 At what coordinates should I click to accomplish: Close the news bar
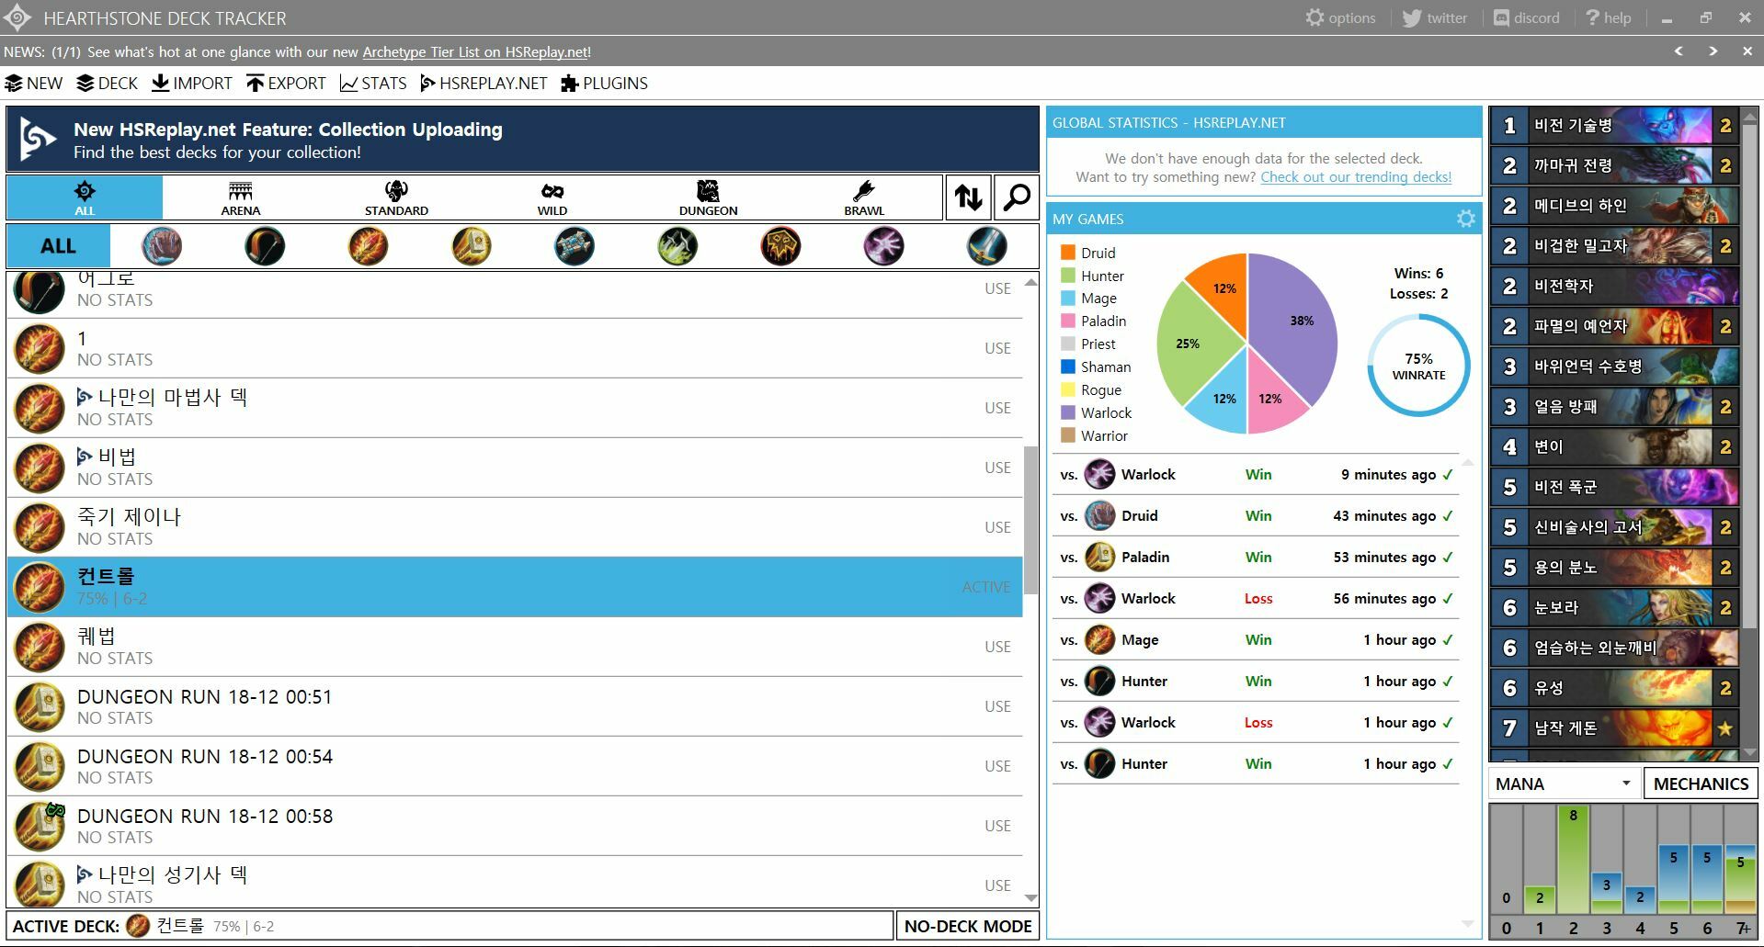(1747, 51)
